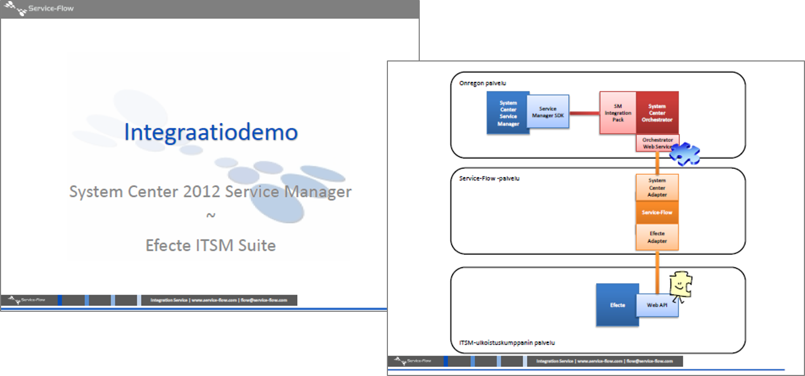This screenshot has height=376, width=805.
Task: Select the Efecte Adapter box
Action: point(657,237)
